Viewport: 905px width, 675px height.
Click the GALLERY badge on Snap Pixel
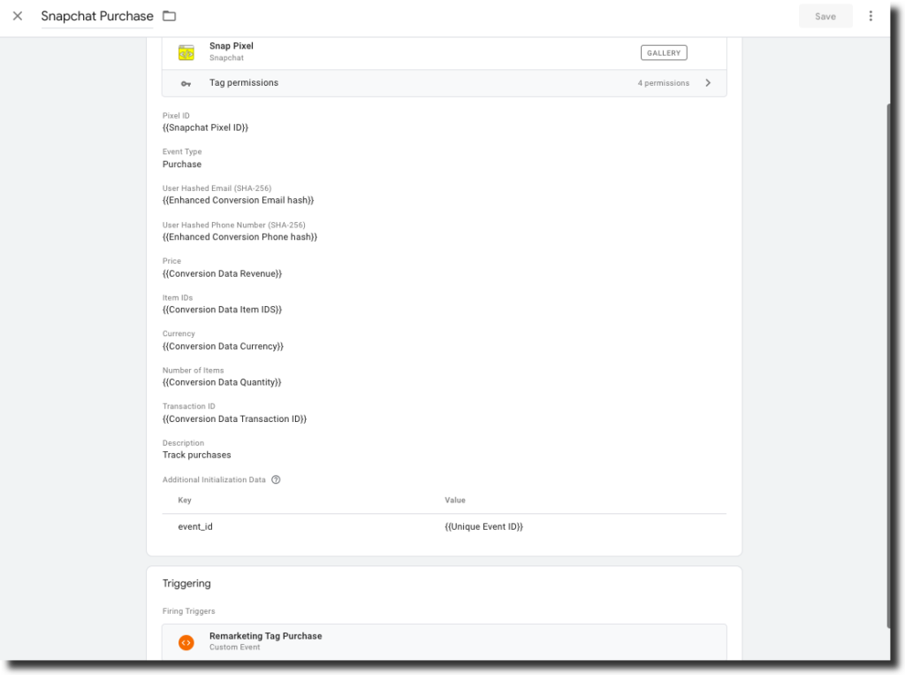(663, 53)
